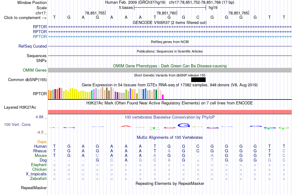Click the T base in the Dog alignment row
The image size is (292, 195).
tap(212, 160)
